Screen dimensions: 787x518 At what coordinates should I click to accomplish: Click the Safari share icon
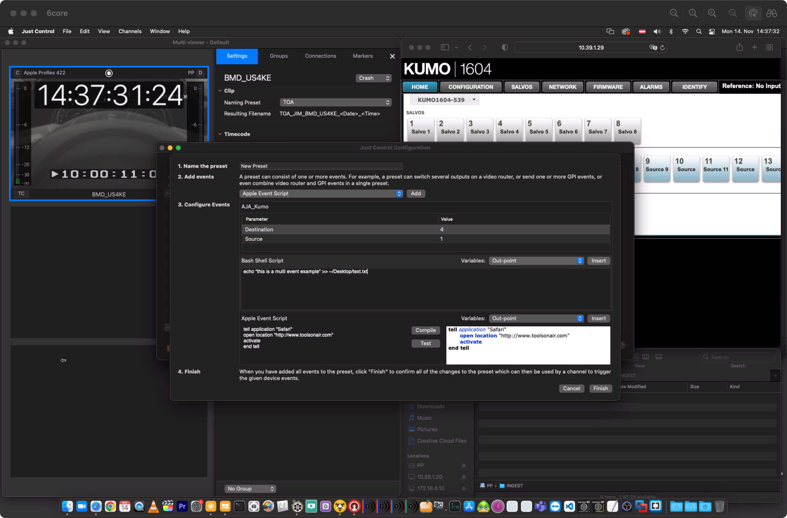[x=739, y=47]
